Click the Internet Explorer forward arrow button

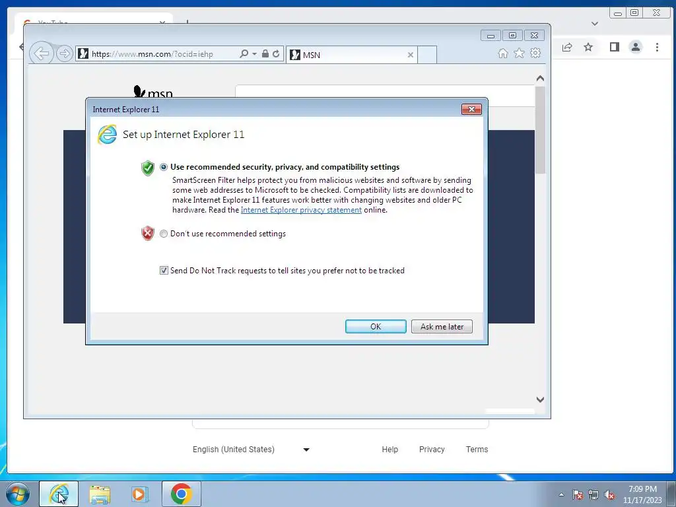65,54
